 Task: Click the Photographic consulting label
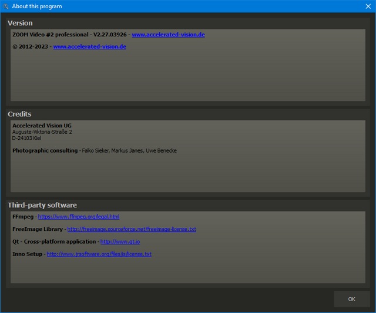(x=45, y=151)
